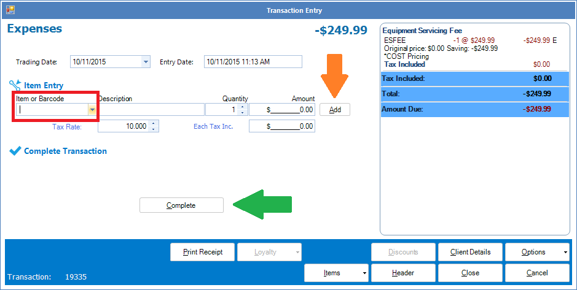Click the Header button
The width and height of the screenshot is (577, 290).
[402, 273]
